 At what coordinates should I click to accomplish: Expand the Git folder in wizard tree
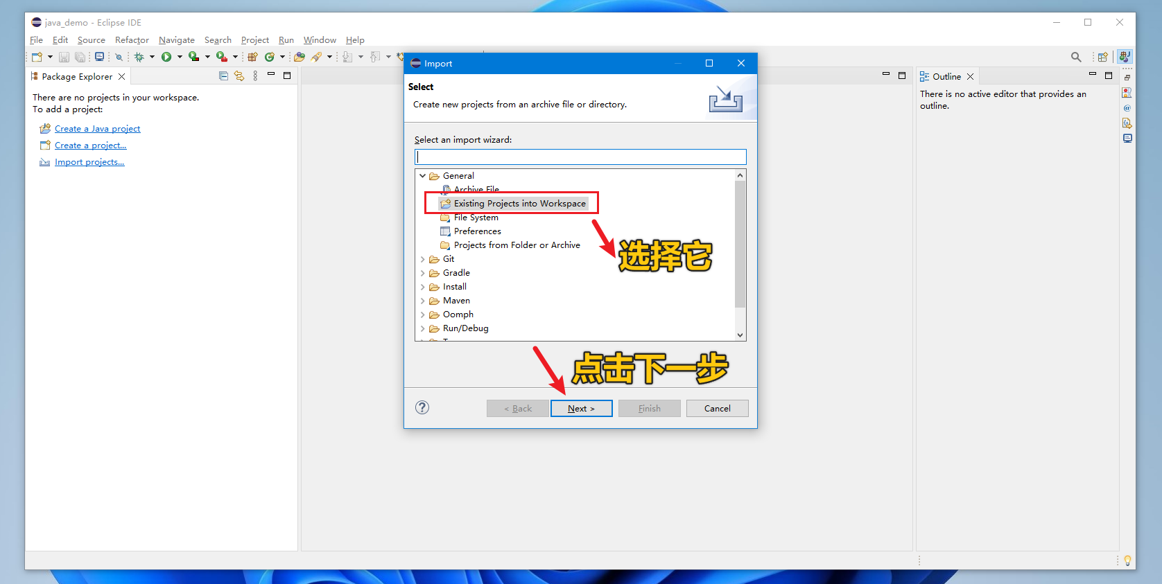422,259
